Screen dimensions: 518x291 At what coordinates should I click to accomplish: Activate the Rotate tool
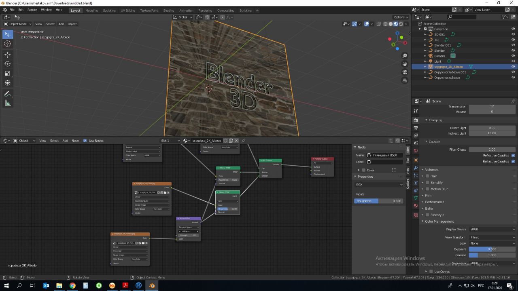point(7,64)
